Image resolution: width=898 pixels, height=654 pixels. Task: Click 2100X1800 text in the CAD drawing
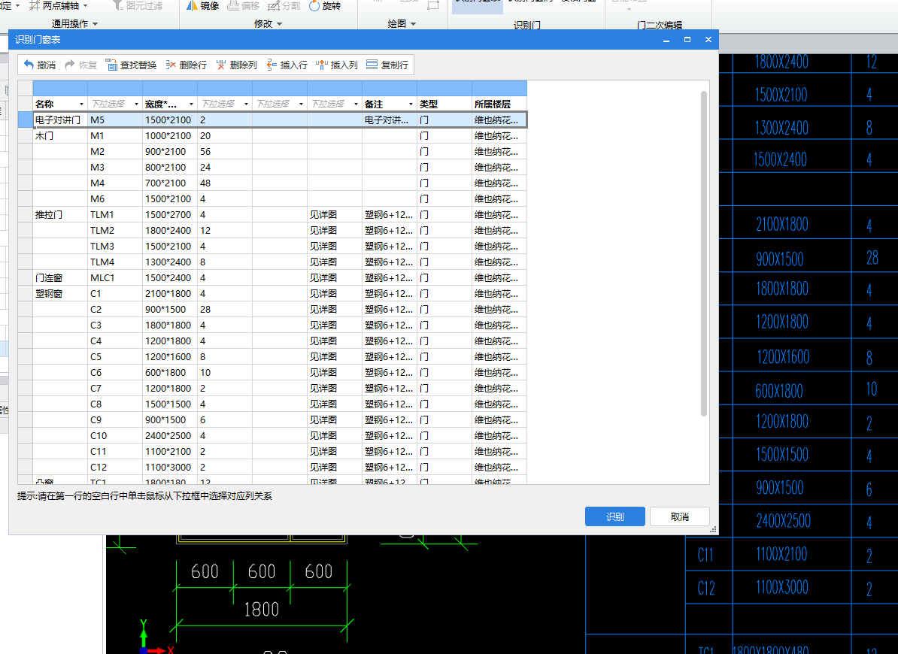tap(781, 224)
